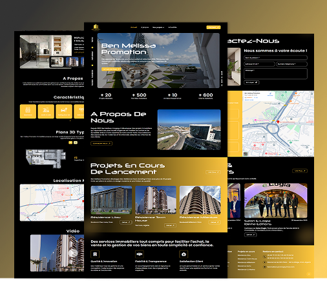Viewport: 327px width, 281px height.
Task: Click the Voir Plus button beside Projets En Cours
Action: 213,172
